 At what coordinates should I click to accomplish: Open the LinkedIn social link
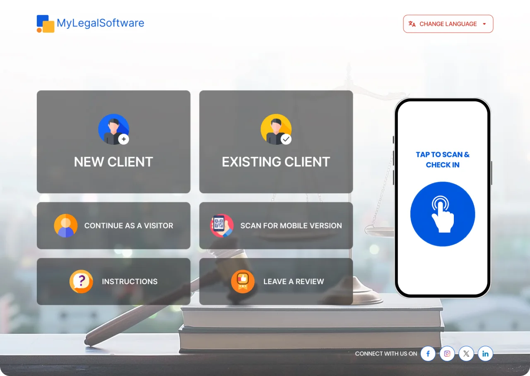(x=485, y=354)
